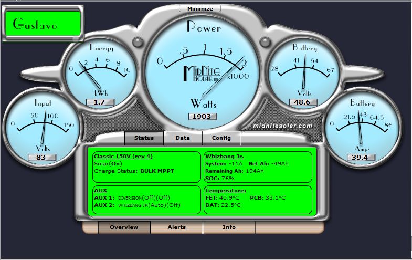Click the Whizbang Jr. heading

(225, 156)
